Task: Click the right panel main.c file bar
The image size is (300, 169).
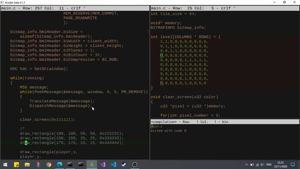Action: point(225,8)
